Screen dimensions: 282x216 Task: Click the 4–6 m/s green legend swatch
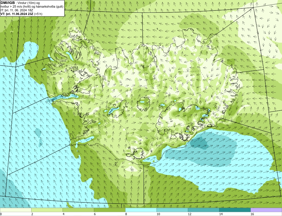tap(78, 210)
